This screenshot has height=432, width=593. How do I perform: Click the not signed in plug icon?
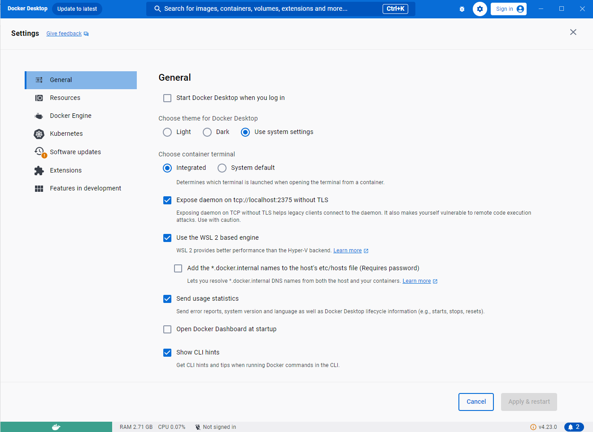198,427
